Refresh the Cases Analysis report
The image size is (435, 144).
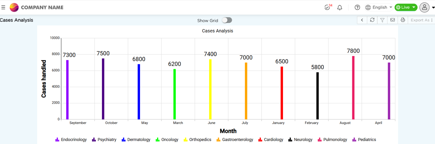(372, 20)
